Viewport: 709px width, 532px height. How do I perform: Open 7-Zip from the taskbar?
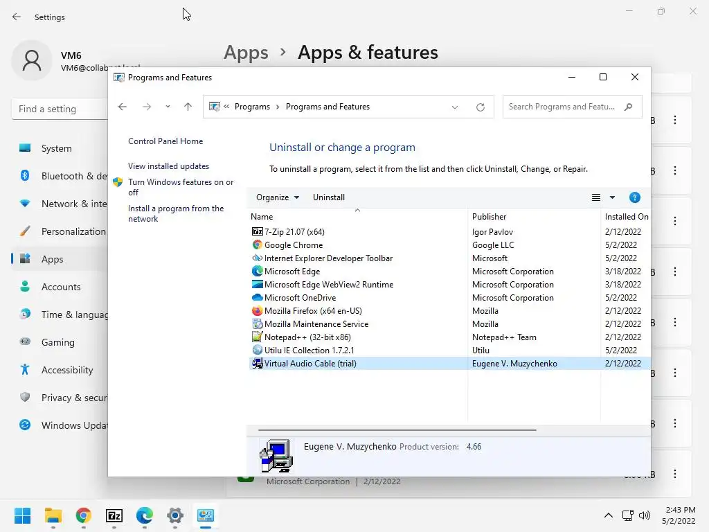tap(114, 515)
